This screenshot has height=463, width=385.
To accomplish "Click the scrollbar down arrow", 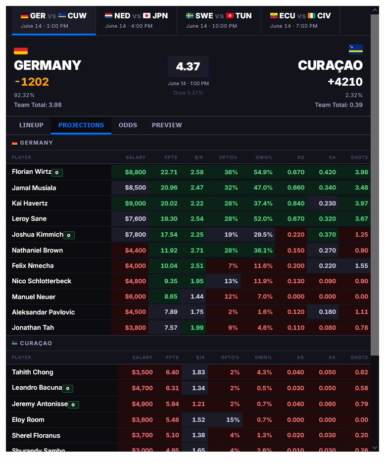I will click(375, 448).
